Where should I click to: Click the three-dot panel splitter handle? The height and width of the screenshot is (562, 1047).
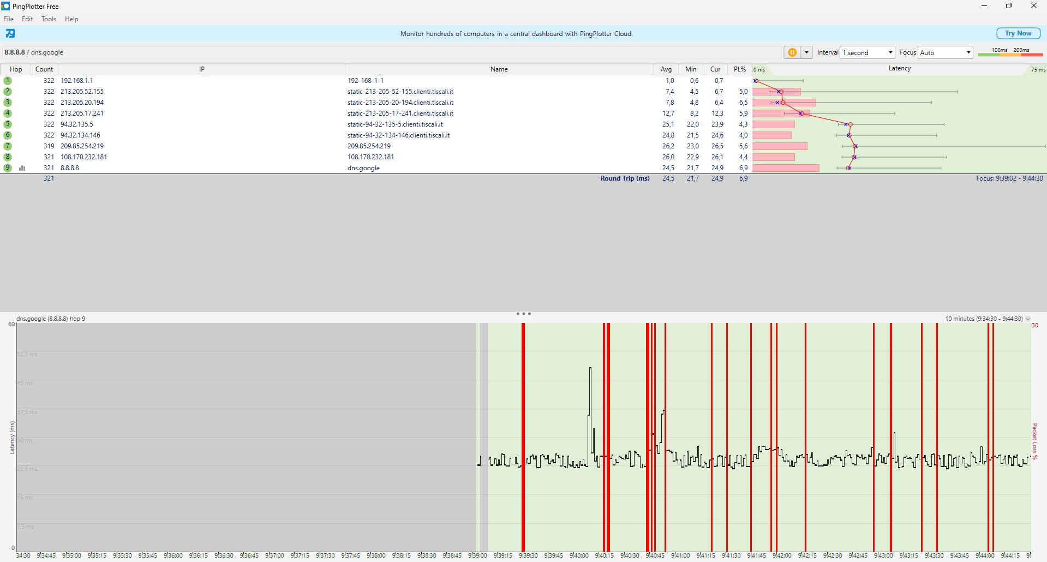pos(523,314)
